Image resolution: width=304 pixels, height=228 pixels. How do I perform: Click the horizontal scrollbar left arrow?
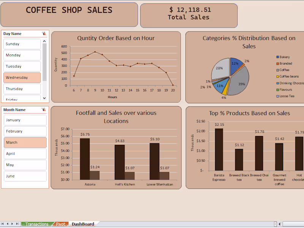(279, 224)
